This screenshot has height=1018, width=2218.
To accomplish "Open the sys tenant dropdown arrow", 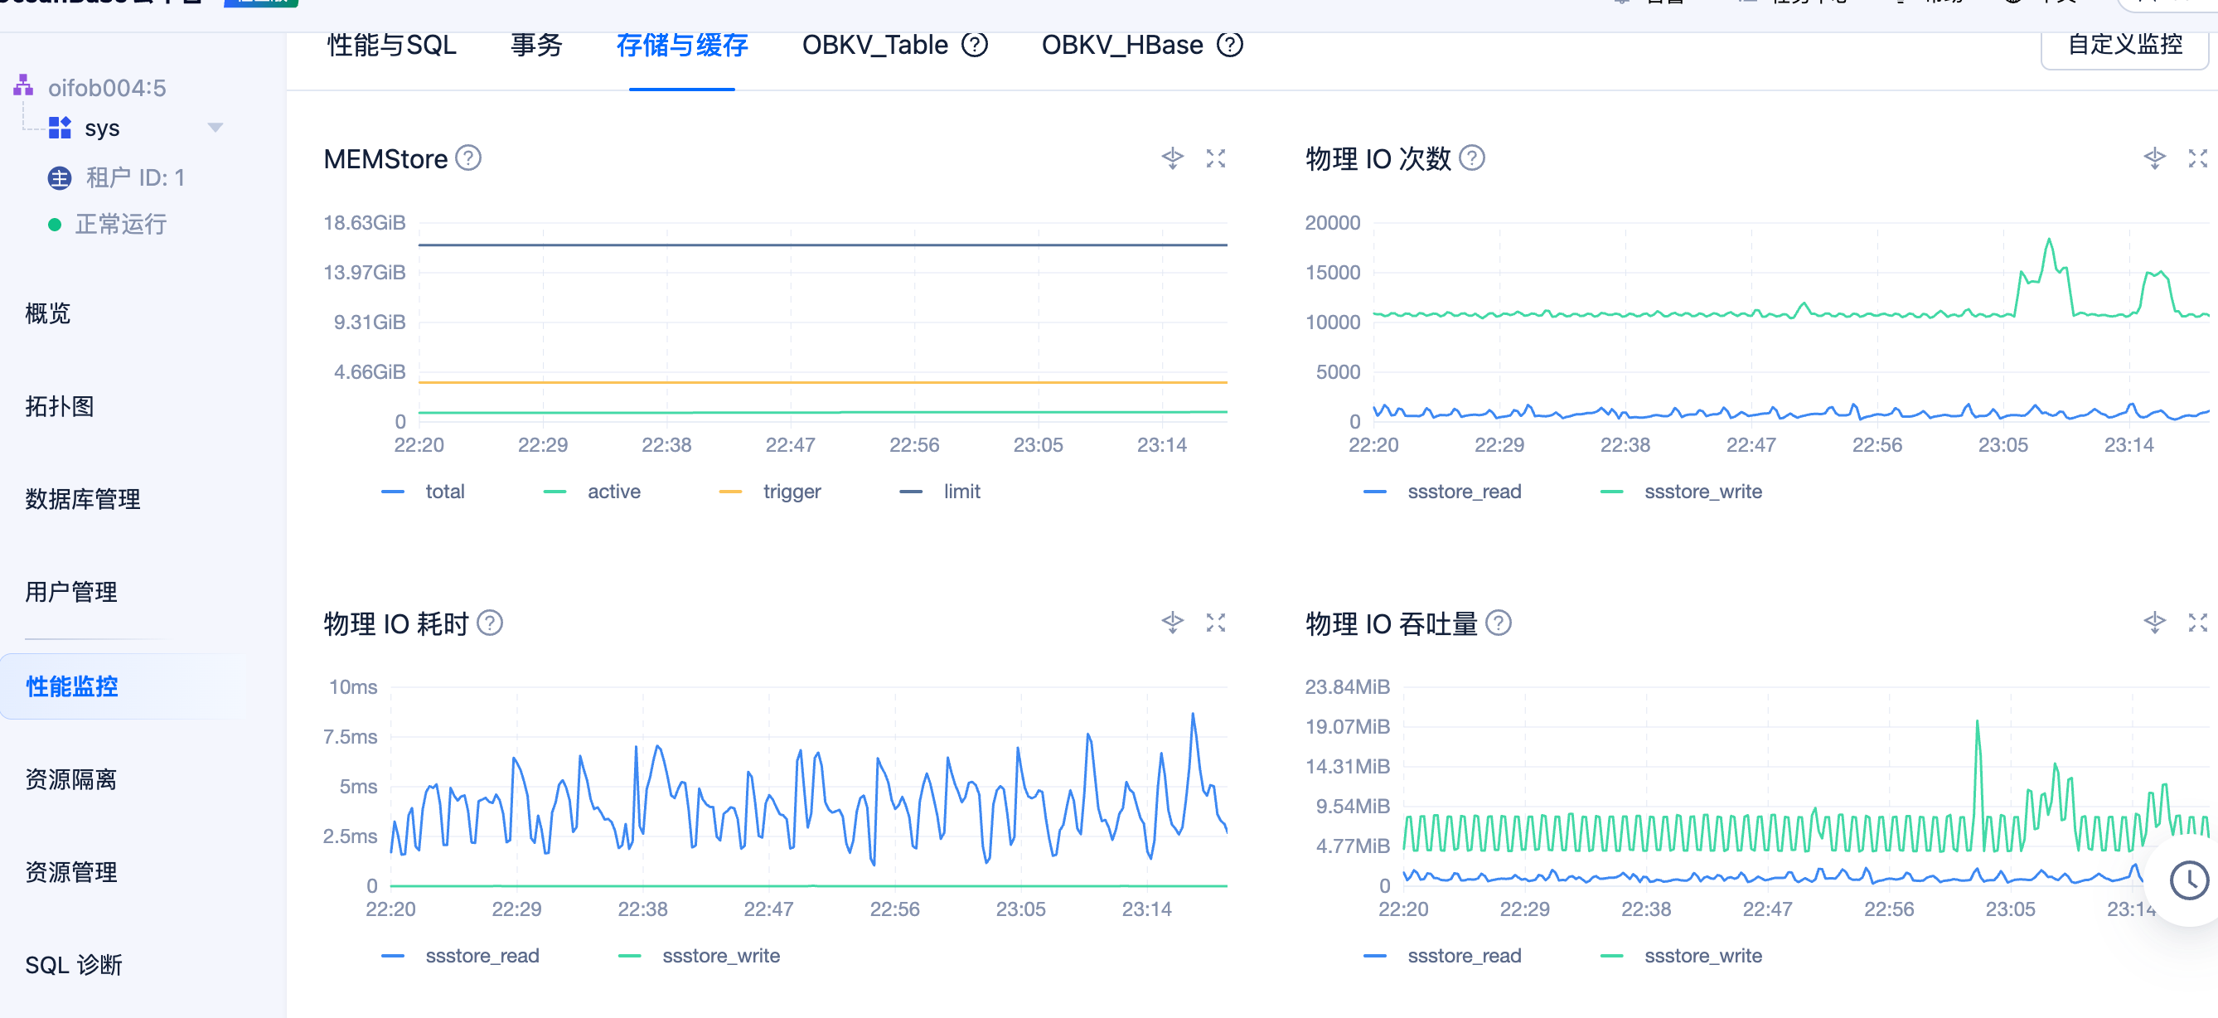I will click(x=216, y=128).
